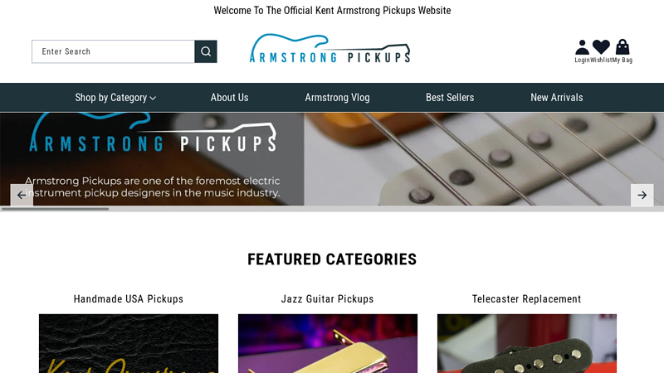Click the Handmade USA Pickups black thumbnail
This screenshot has height=373, width=664.
click(x=129, y=343)
